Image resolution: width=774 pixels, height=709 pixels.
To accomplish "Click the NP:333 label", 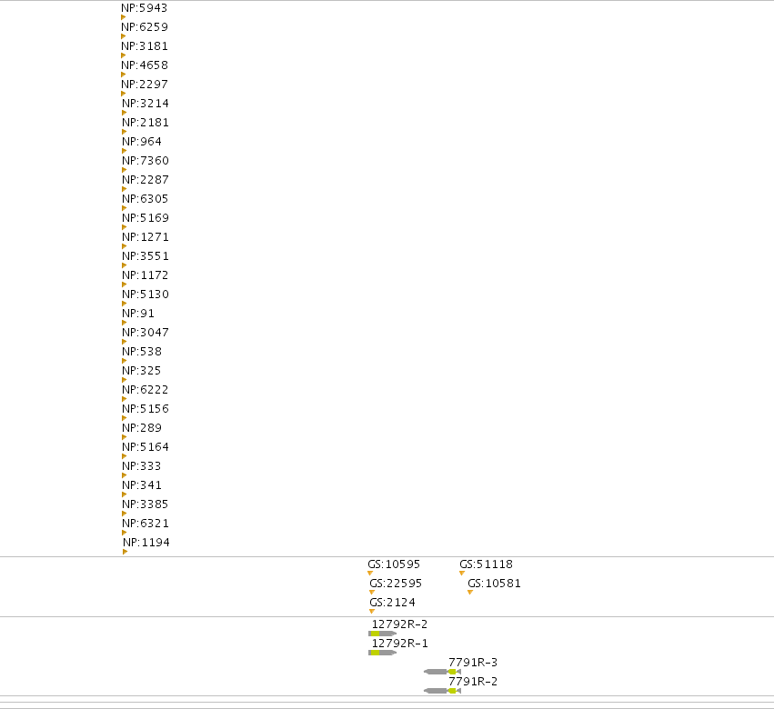I will (142, 466).
